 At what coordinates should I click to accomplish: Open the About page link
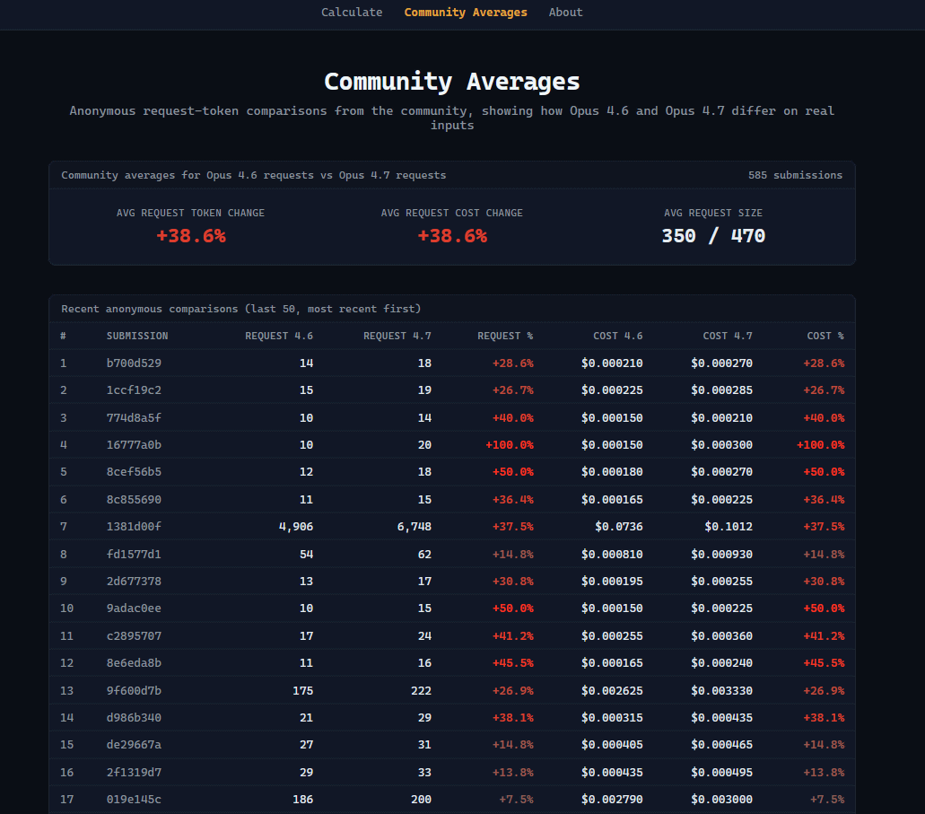pyautogui.click(x=565, y=13)
